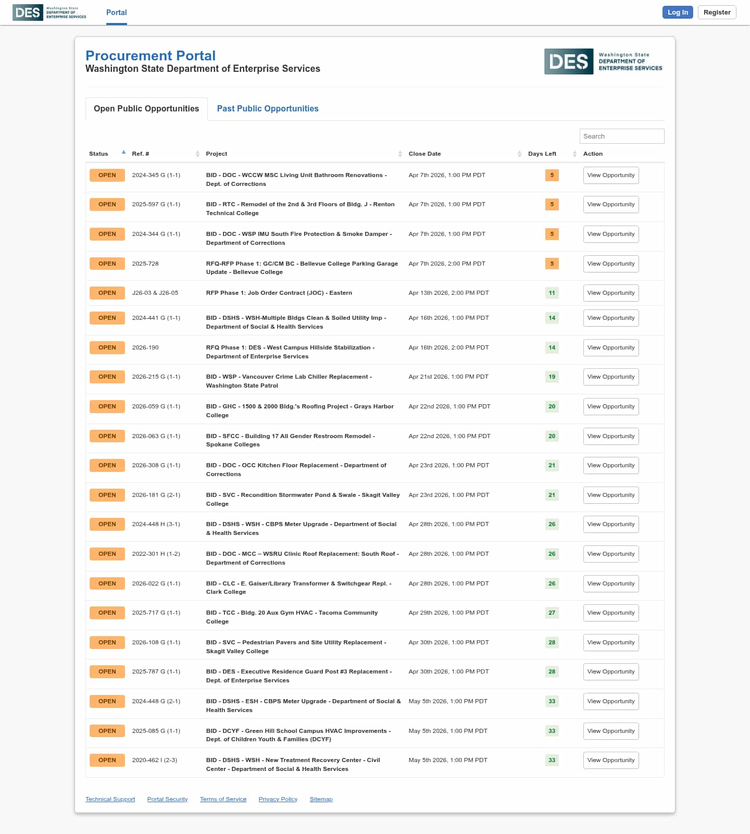Sort table by Ref. # column
Screen dimensions: 750x834
click(x=197, y=154)
